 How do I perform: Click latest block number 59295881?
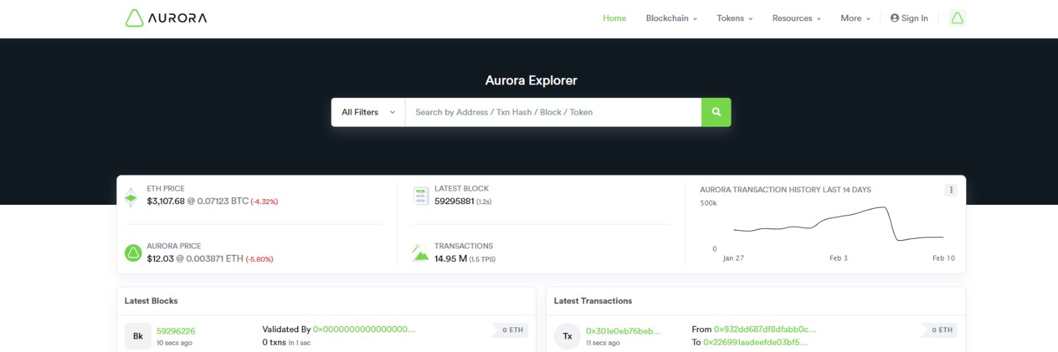tap(454, 201)
